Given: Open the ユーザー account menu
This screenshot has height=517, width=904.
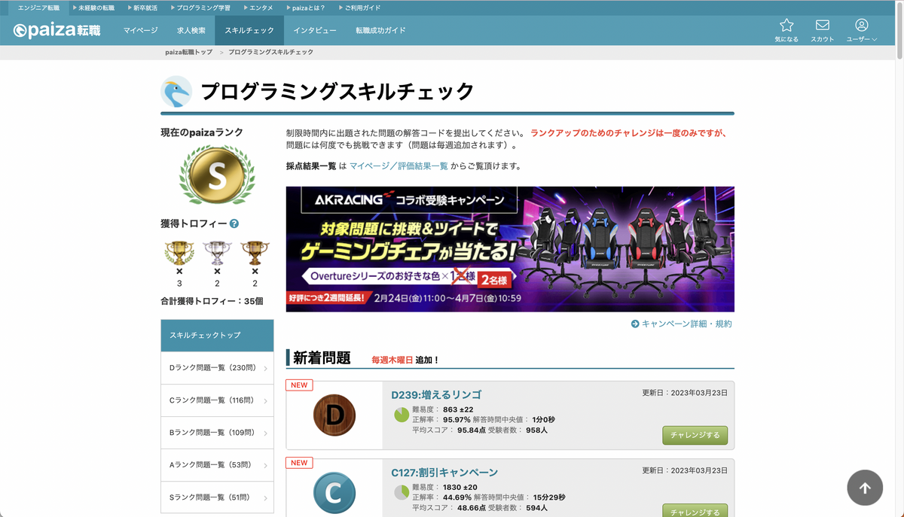Looking at the screenshot, I should pyautogui.click(x=861, y=30).
